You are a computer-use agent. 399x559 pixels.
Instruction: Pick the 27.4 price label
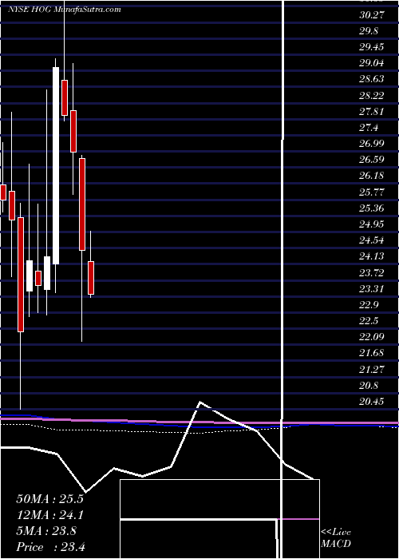[x=369, y=128]
